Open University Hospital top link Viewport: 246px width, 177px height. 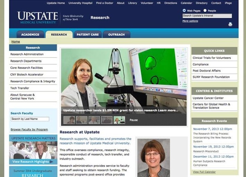click(80, 3)
